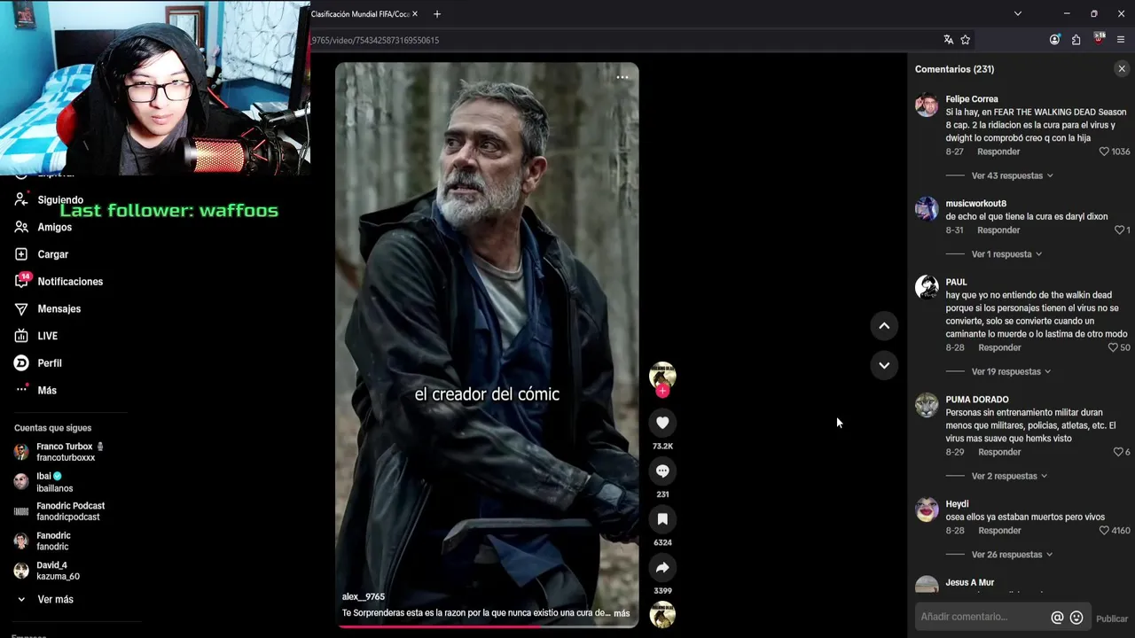
Task: Click the Publicar button
Action: point(1112,619)
